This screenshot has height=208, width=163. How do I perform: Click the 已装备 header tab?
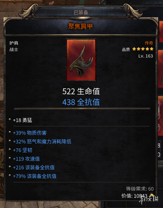point(81,12)
